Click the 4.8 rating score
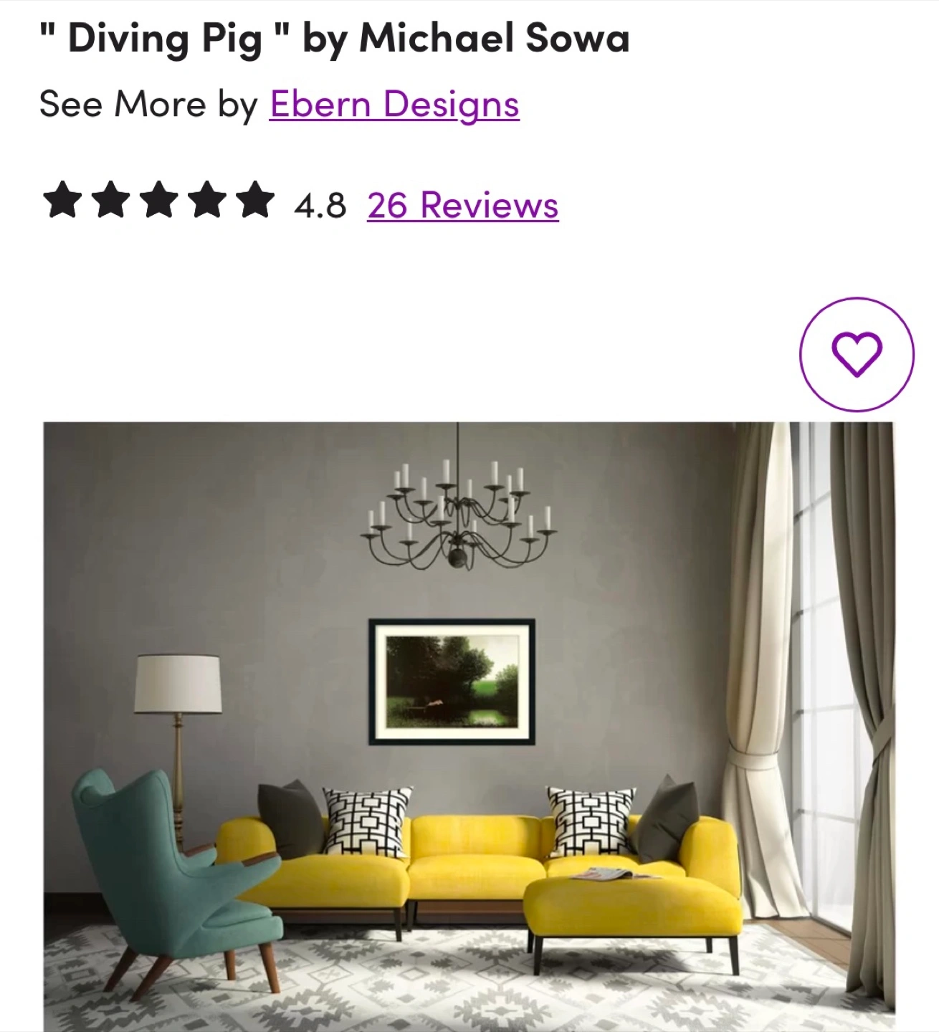939x1032 pixels. (x=320, y=206)
